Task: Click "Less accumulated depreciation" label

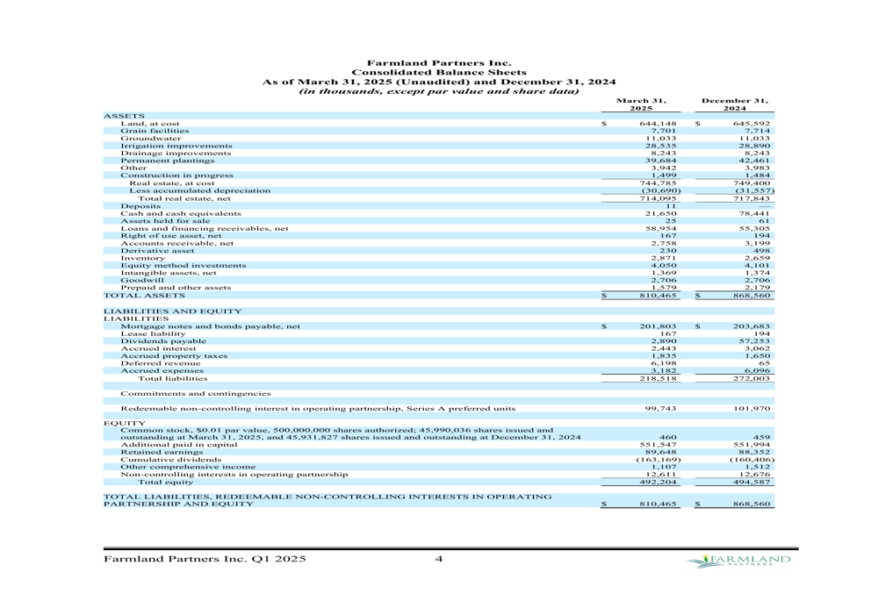Action: 200,190
